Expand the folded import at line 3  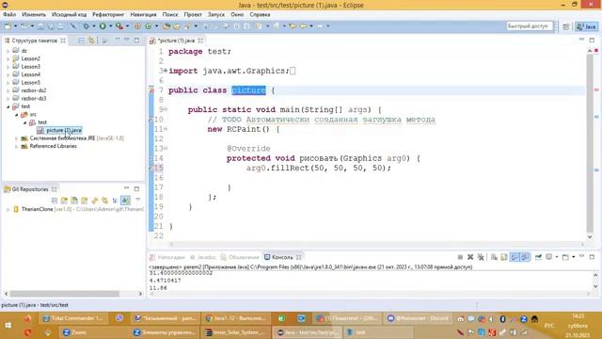[x=166, y=71]
